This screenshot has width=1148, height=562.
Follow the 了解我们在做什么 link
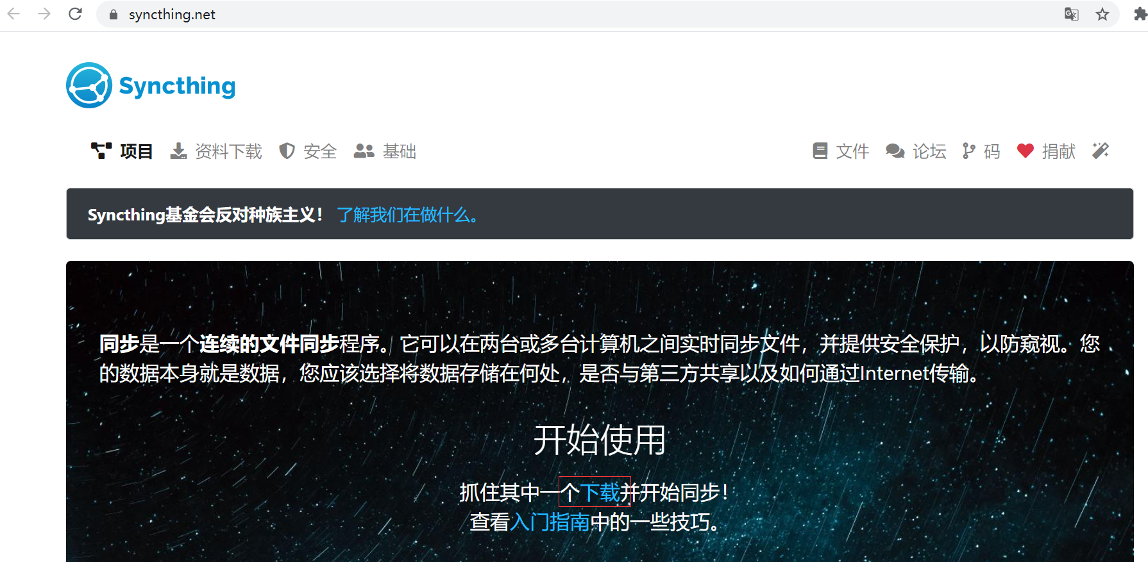point(408,215)
